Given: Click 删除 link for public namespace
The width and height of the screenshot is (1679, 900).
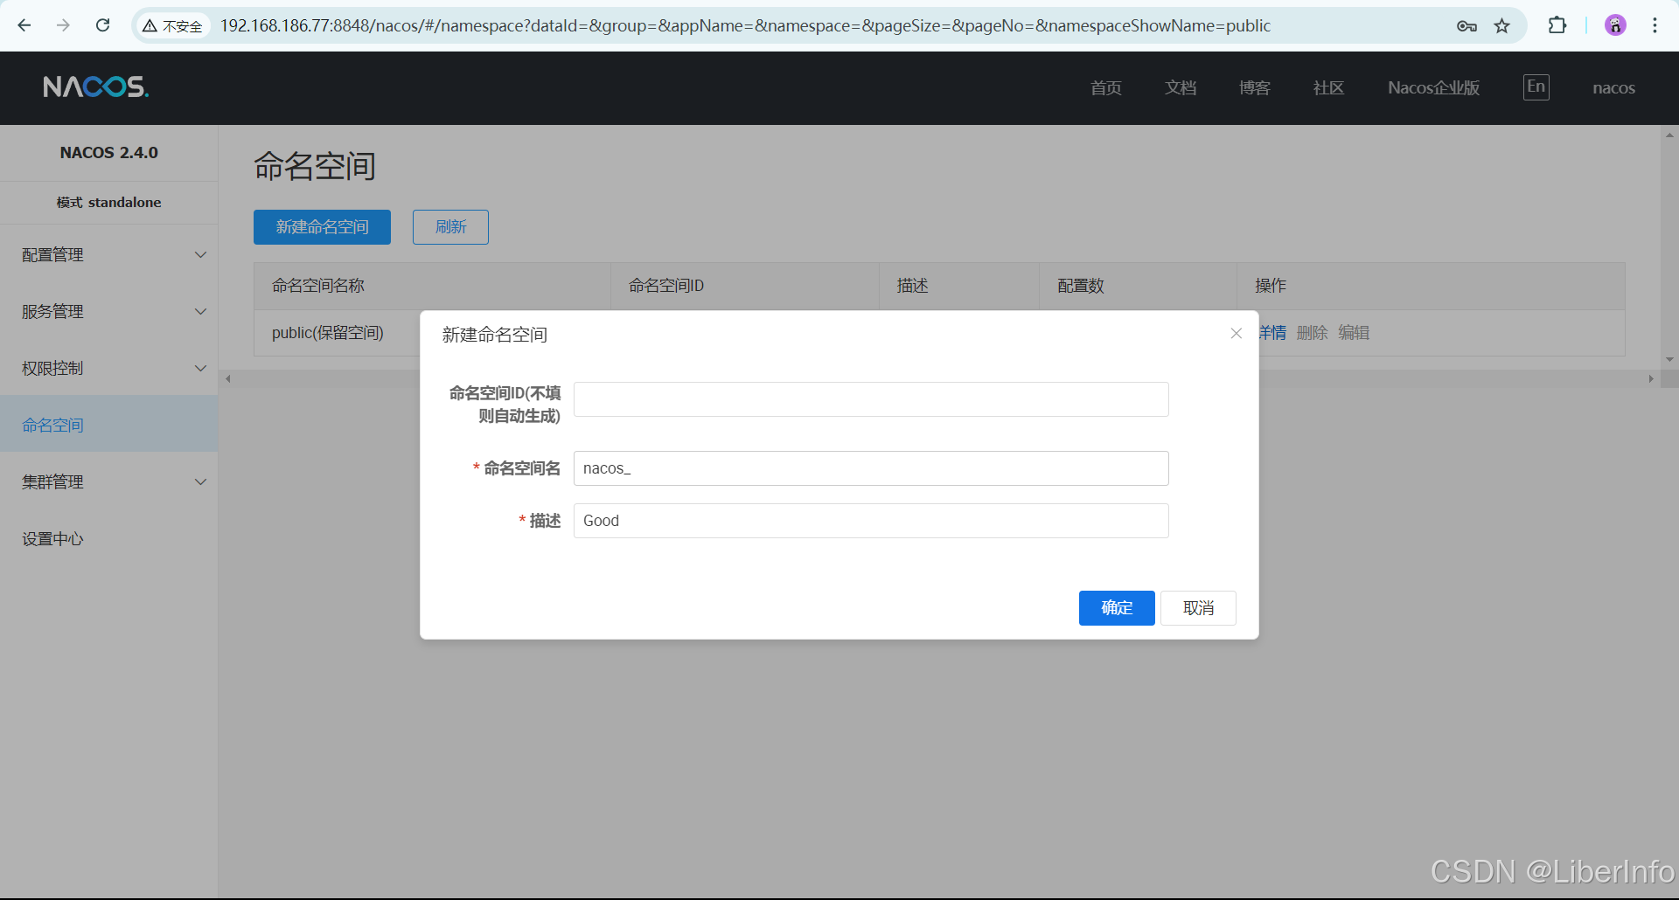Looking at the screenshot, I should coord(1312,333).
